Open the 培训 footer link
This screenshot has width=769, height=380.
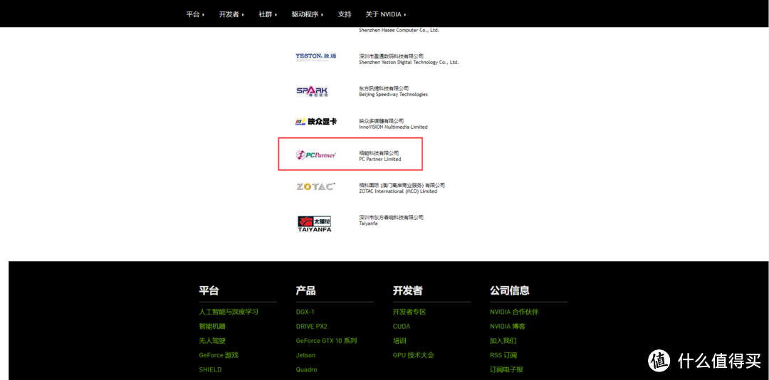click(399, 341)
